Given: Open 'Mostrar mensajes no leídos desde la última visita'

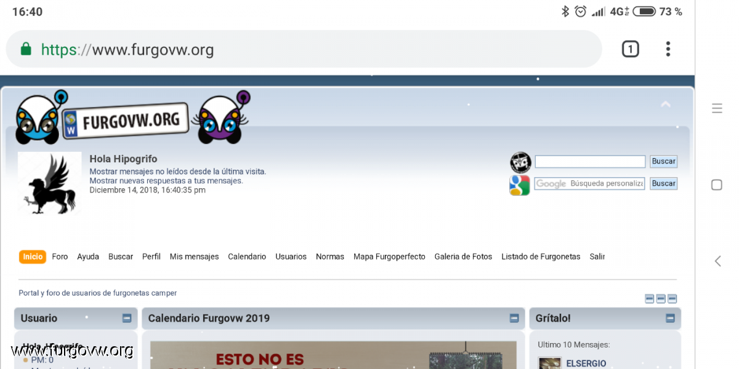Looking at the screenshot, I should [x=178, y=172].
